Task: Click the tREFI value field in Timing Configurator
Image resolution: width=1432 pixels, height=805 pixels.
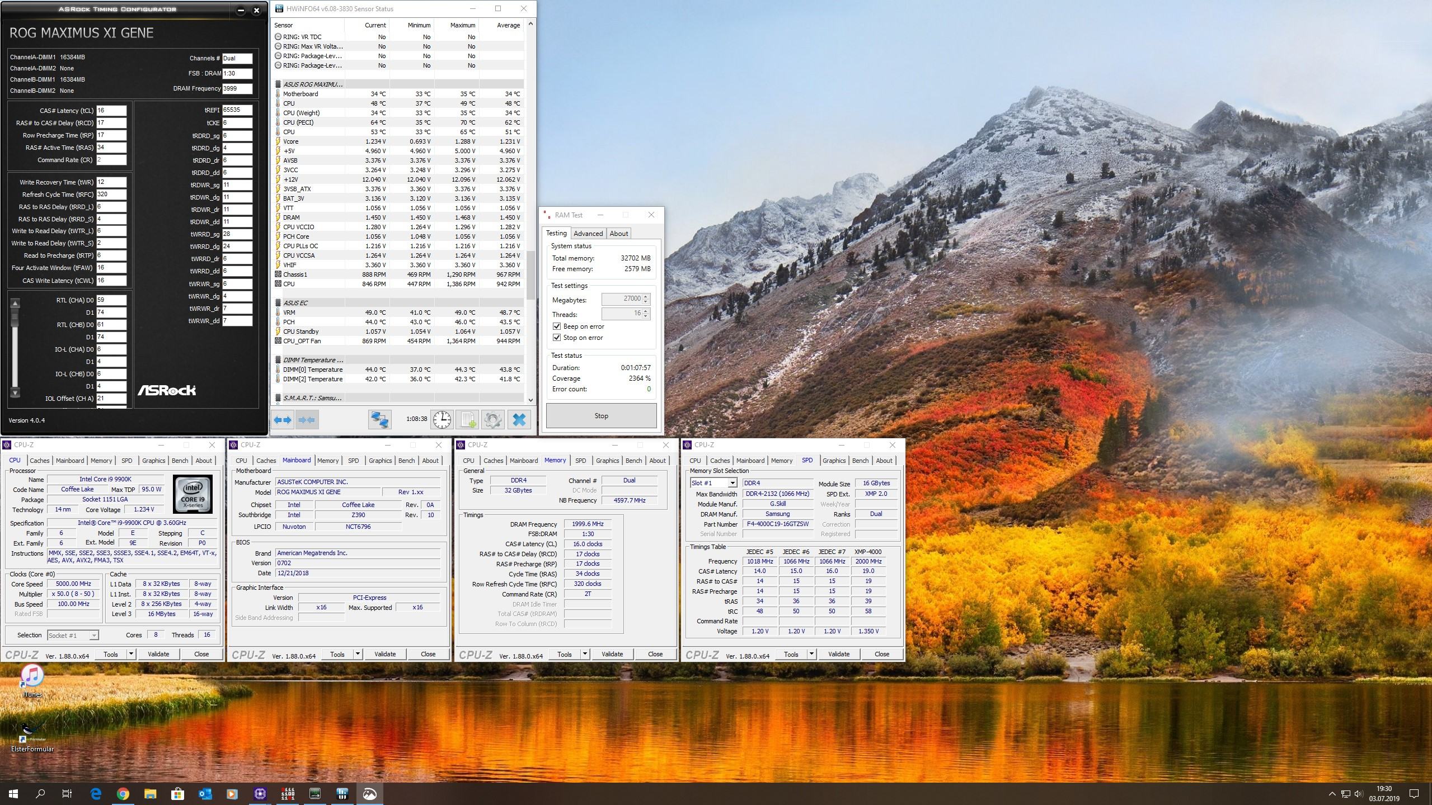Action: point(237,110)
